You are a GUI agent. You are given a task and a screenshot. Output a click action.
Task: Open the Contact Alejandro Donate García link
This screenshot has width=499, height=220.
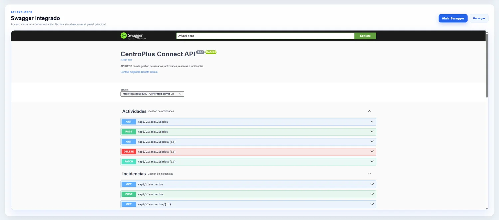click(x=139, y=72)
